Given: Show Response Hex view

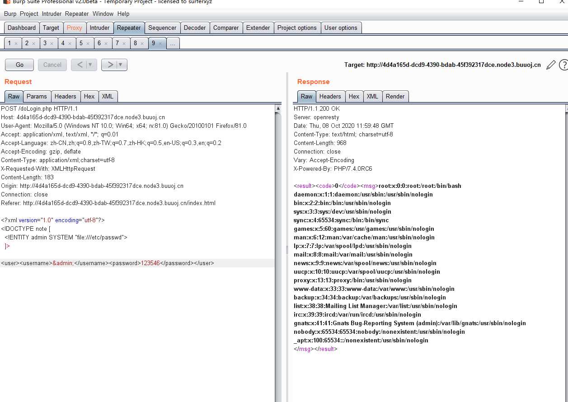Looking at the screenshot, I should tap(354, 96).
